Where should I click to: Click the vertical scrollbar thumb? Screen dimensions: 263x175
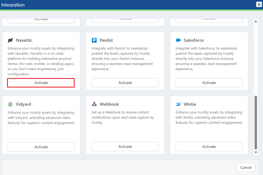pos(256,122)
